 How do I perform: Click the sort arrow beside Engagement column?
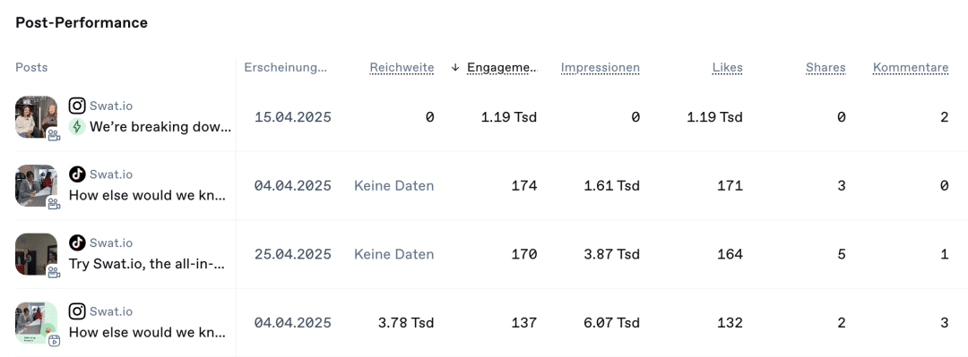click(x=455, y=68)
